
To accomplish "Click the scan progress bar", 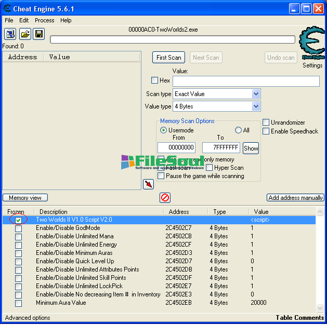I will 173,39.
